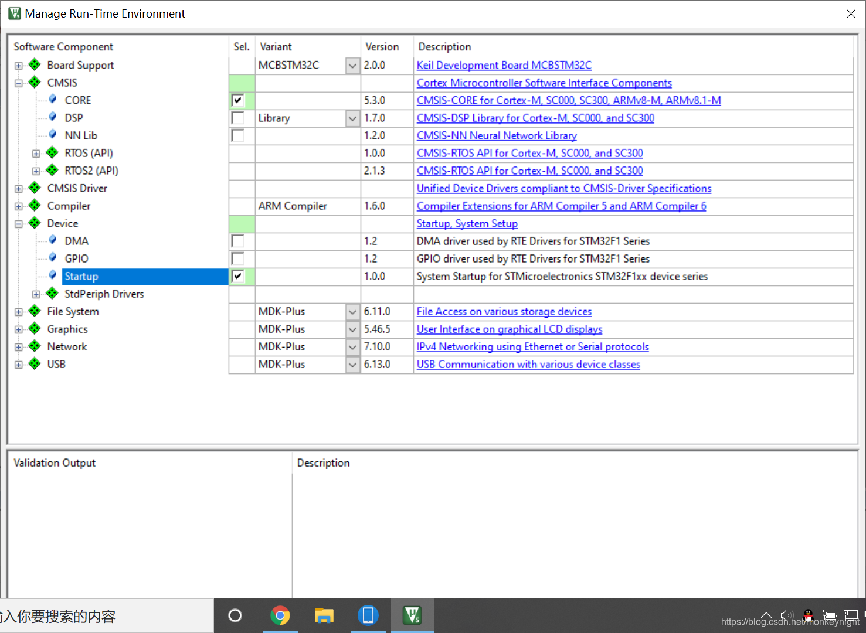This screenshot has height=633, width=866.
Task: Open the blue phone app in the taskbar
Action: [x=368, y=615]
